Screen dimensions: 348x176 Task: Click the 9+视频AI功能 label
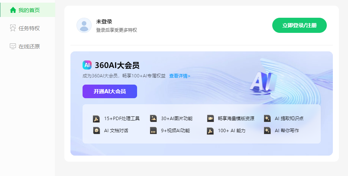[175, 131]
